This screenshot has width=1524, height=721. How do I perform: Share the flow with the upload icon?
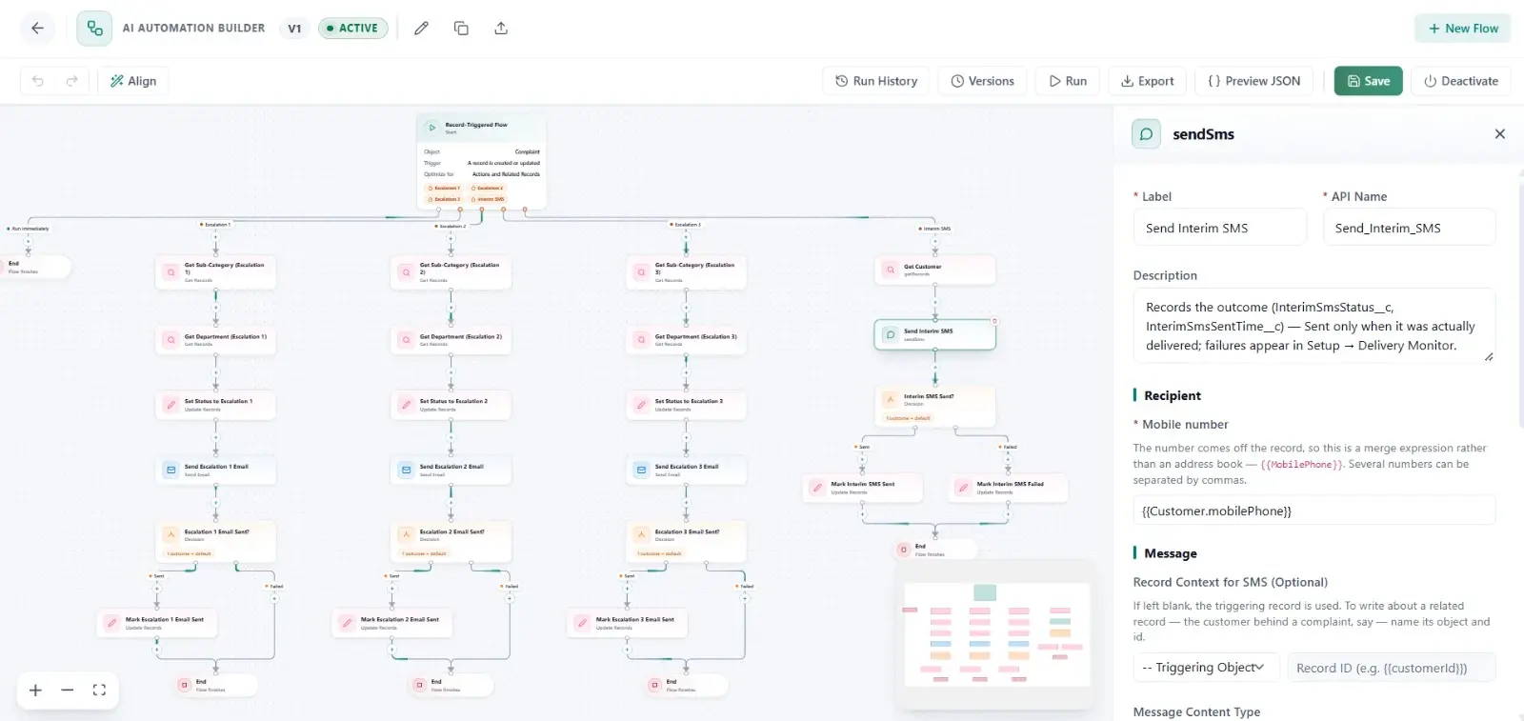(501, 29)
